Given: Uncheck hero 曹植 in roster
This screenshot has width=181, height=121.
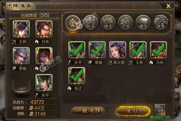Looking at the screenshot, I should point(97,50).
